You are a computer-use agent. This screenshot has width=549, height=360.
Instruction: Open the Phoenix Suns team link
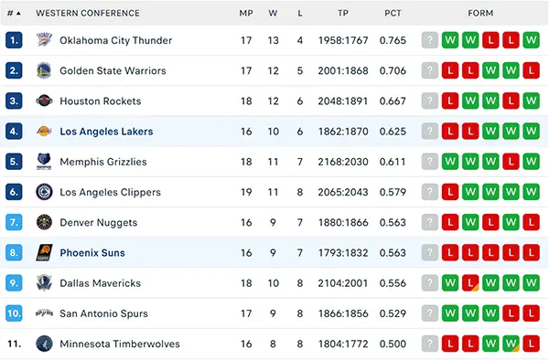point(92,253)
